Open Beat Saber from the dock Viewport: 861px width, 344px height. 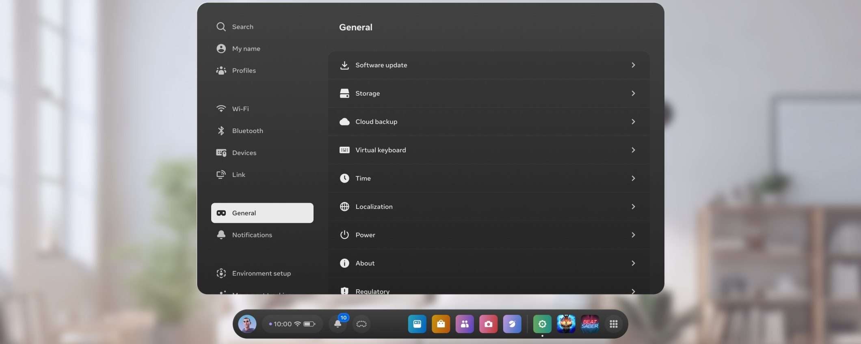pyautogui.click(x=590, y=324)
